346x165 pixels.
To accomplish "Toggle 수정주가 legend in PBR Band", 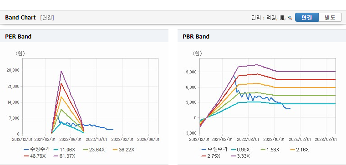I will pos(214,150).
